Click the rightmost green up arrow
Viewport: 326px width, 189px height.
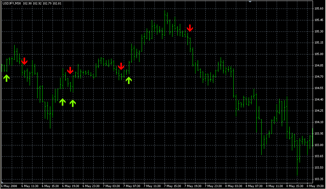click(x=129, y=80)
